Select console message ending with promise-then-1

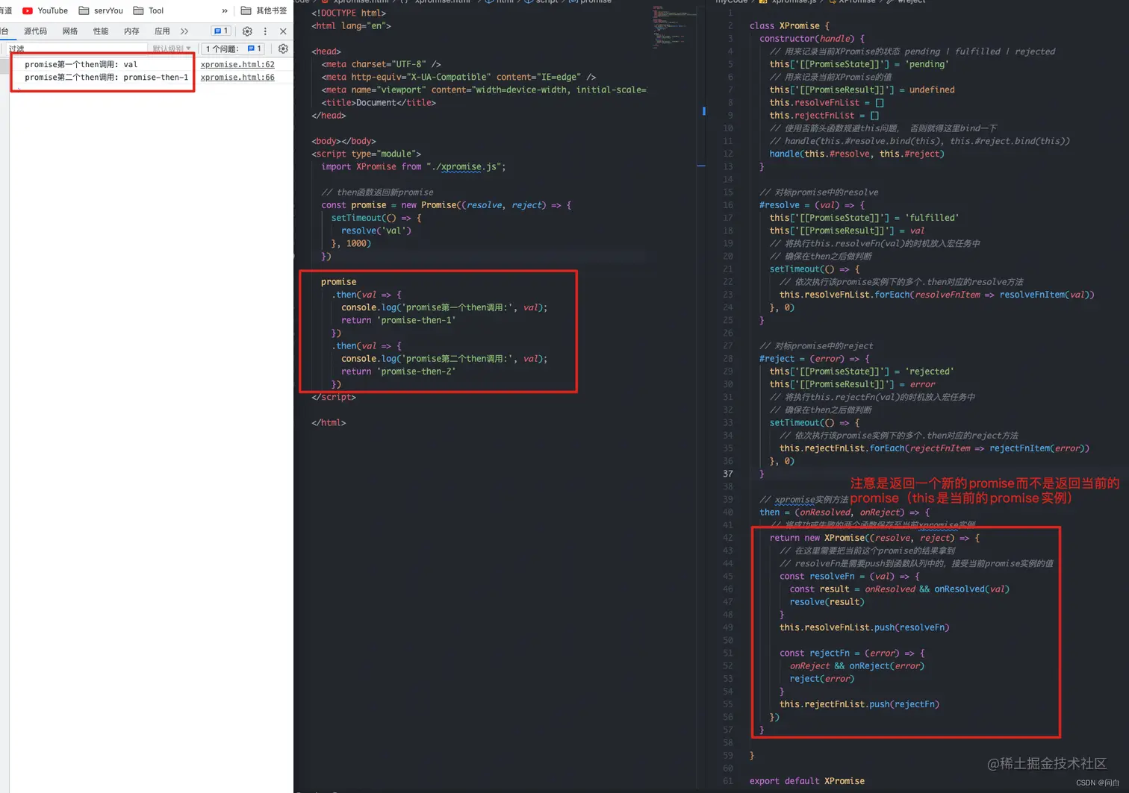pyautogui.click(x=106, y=78)
